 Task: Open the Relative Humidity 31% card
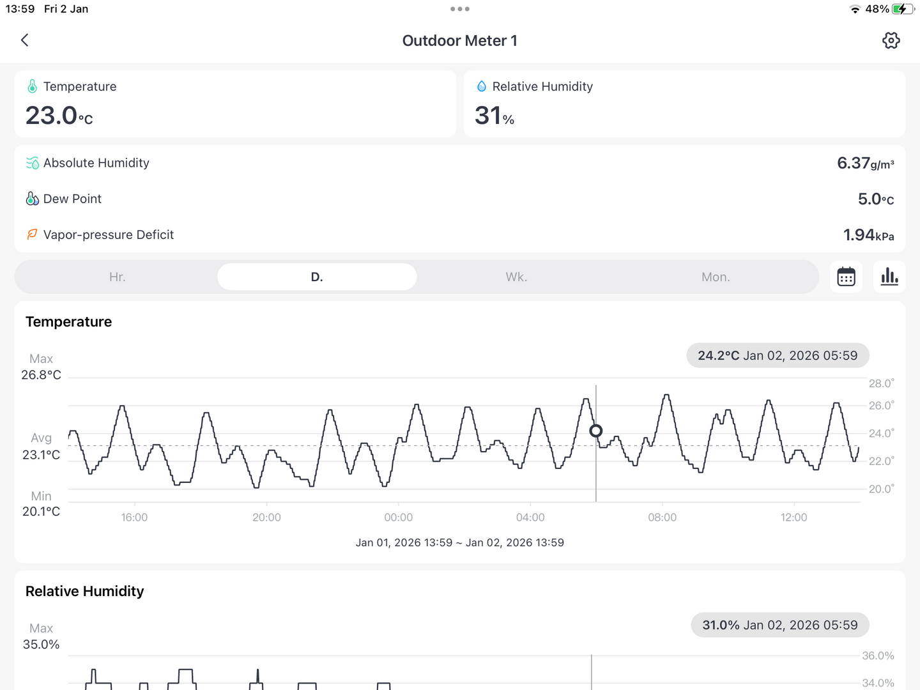[x=684, y=104]
